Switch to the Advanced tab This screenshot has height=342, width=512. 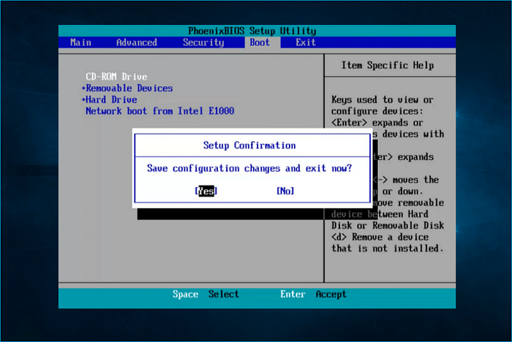[137, 42]
